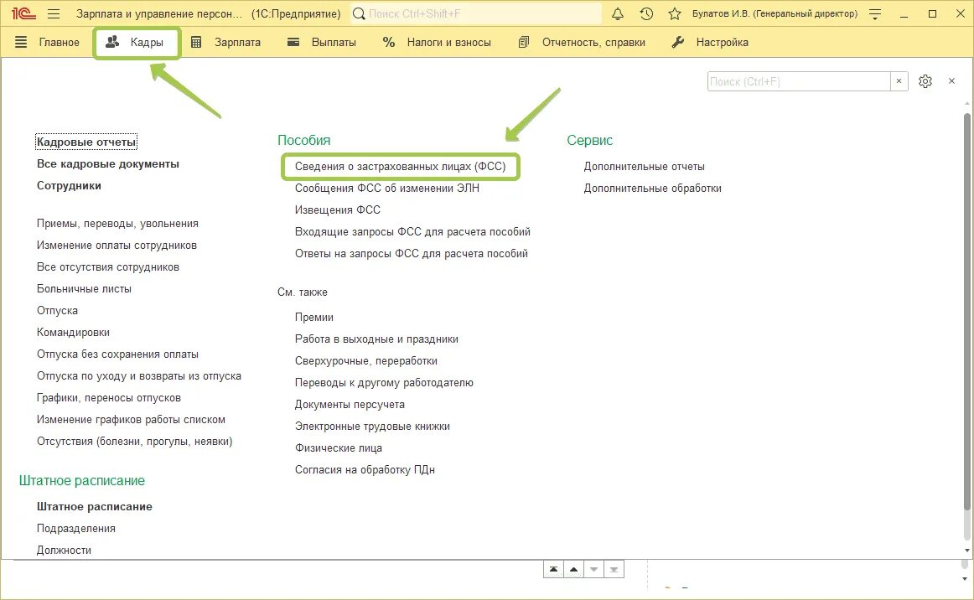This screenshot has width=974, height=600.
Task: Open the history clock icon
Action: [646, 13]
